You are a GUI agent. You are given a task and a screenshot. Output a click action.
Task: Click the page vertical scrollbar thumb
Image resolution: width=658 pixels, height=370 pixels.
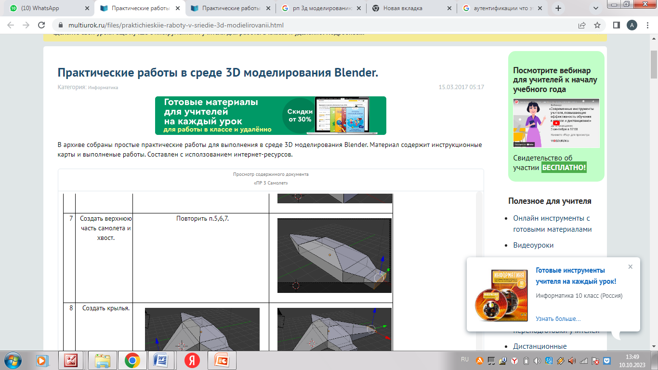654,64
